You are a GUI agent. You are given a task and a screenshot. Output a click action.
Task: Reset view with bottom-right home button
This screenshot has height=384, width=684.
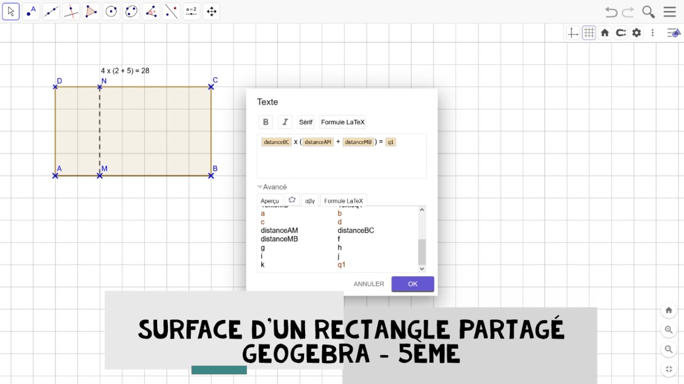click(x=669, y=310)
